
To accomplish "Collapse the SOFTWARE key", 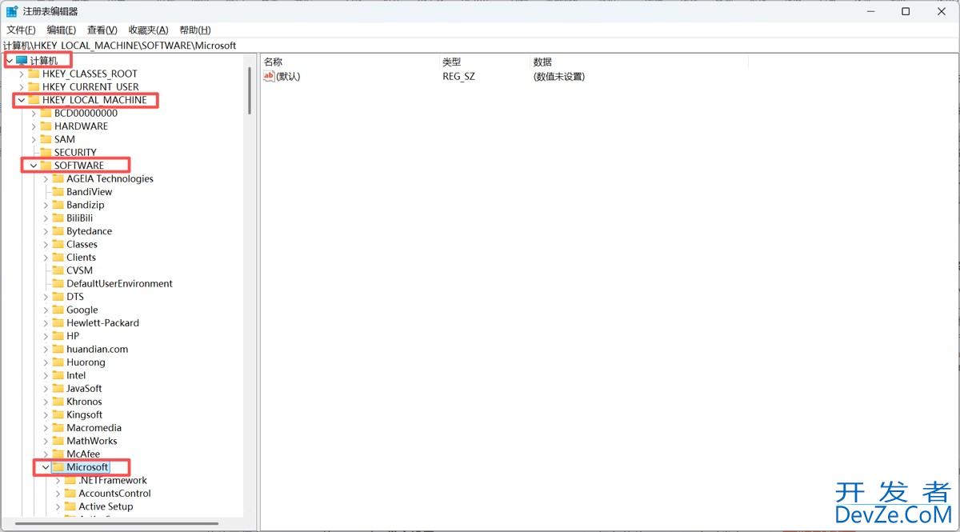I will point(33,165).
